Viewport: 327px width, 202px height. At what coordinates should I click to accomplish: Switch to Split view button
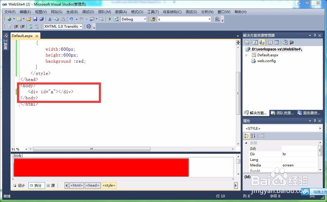37,185
